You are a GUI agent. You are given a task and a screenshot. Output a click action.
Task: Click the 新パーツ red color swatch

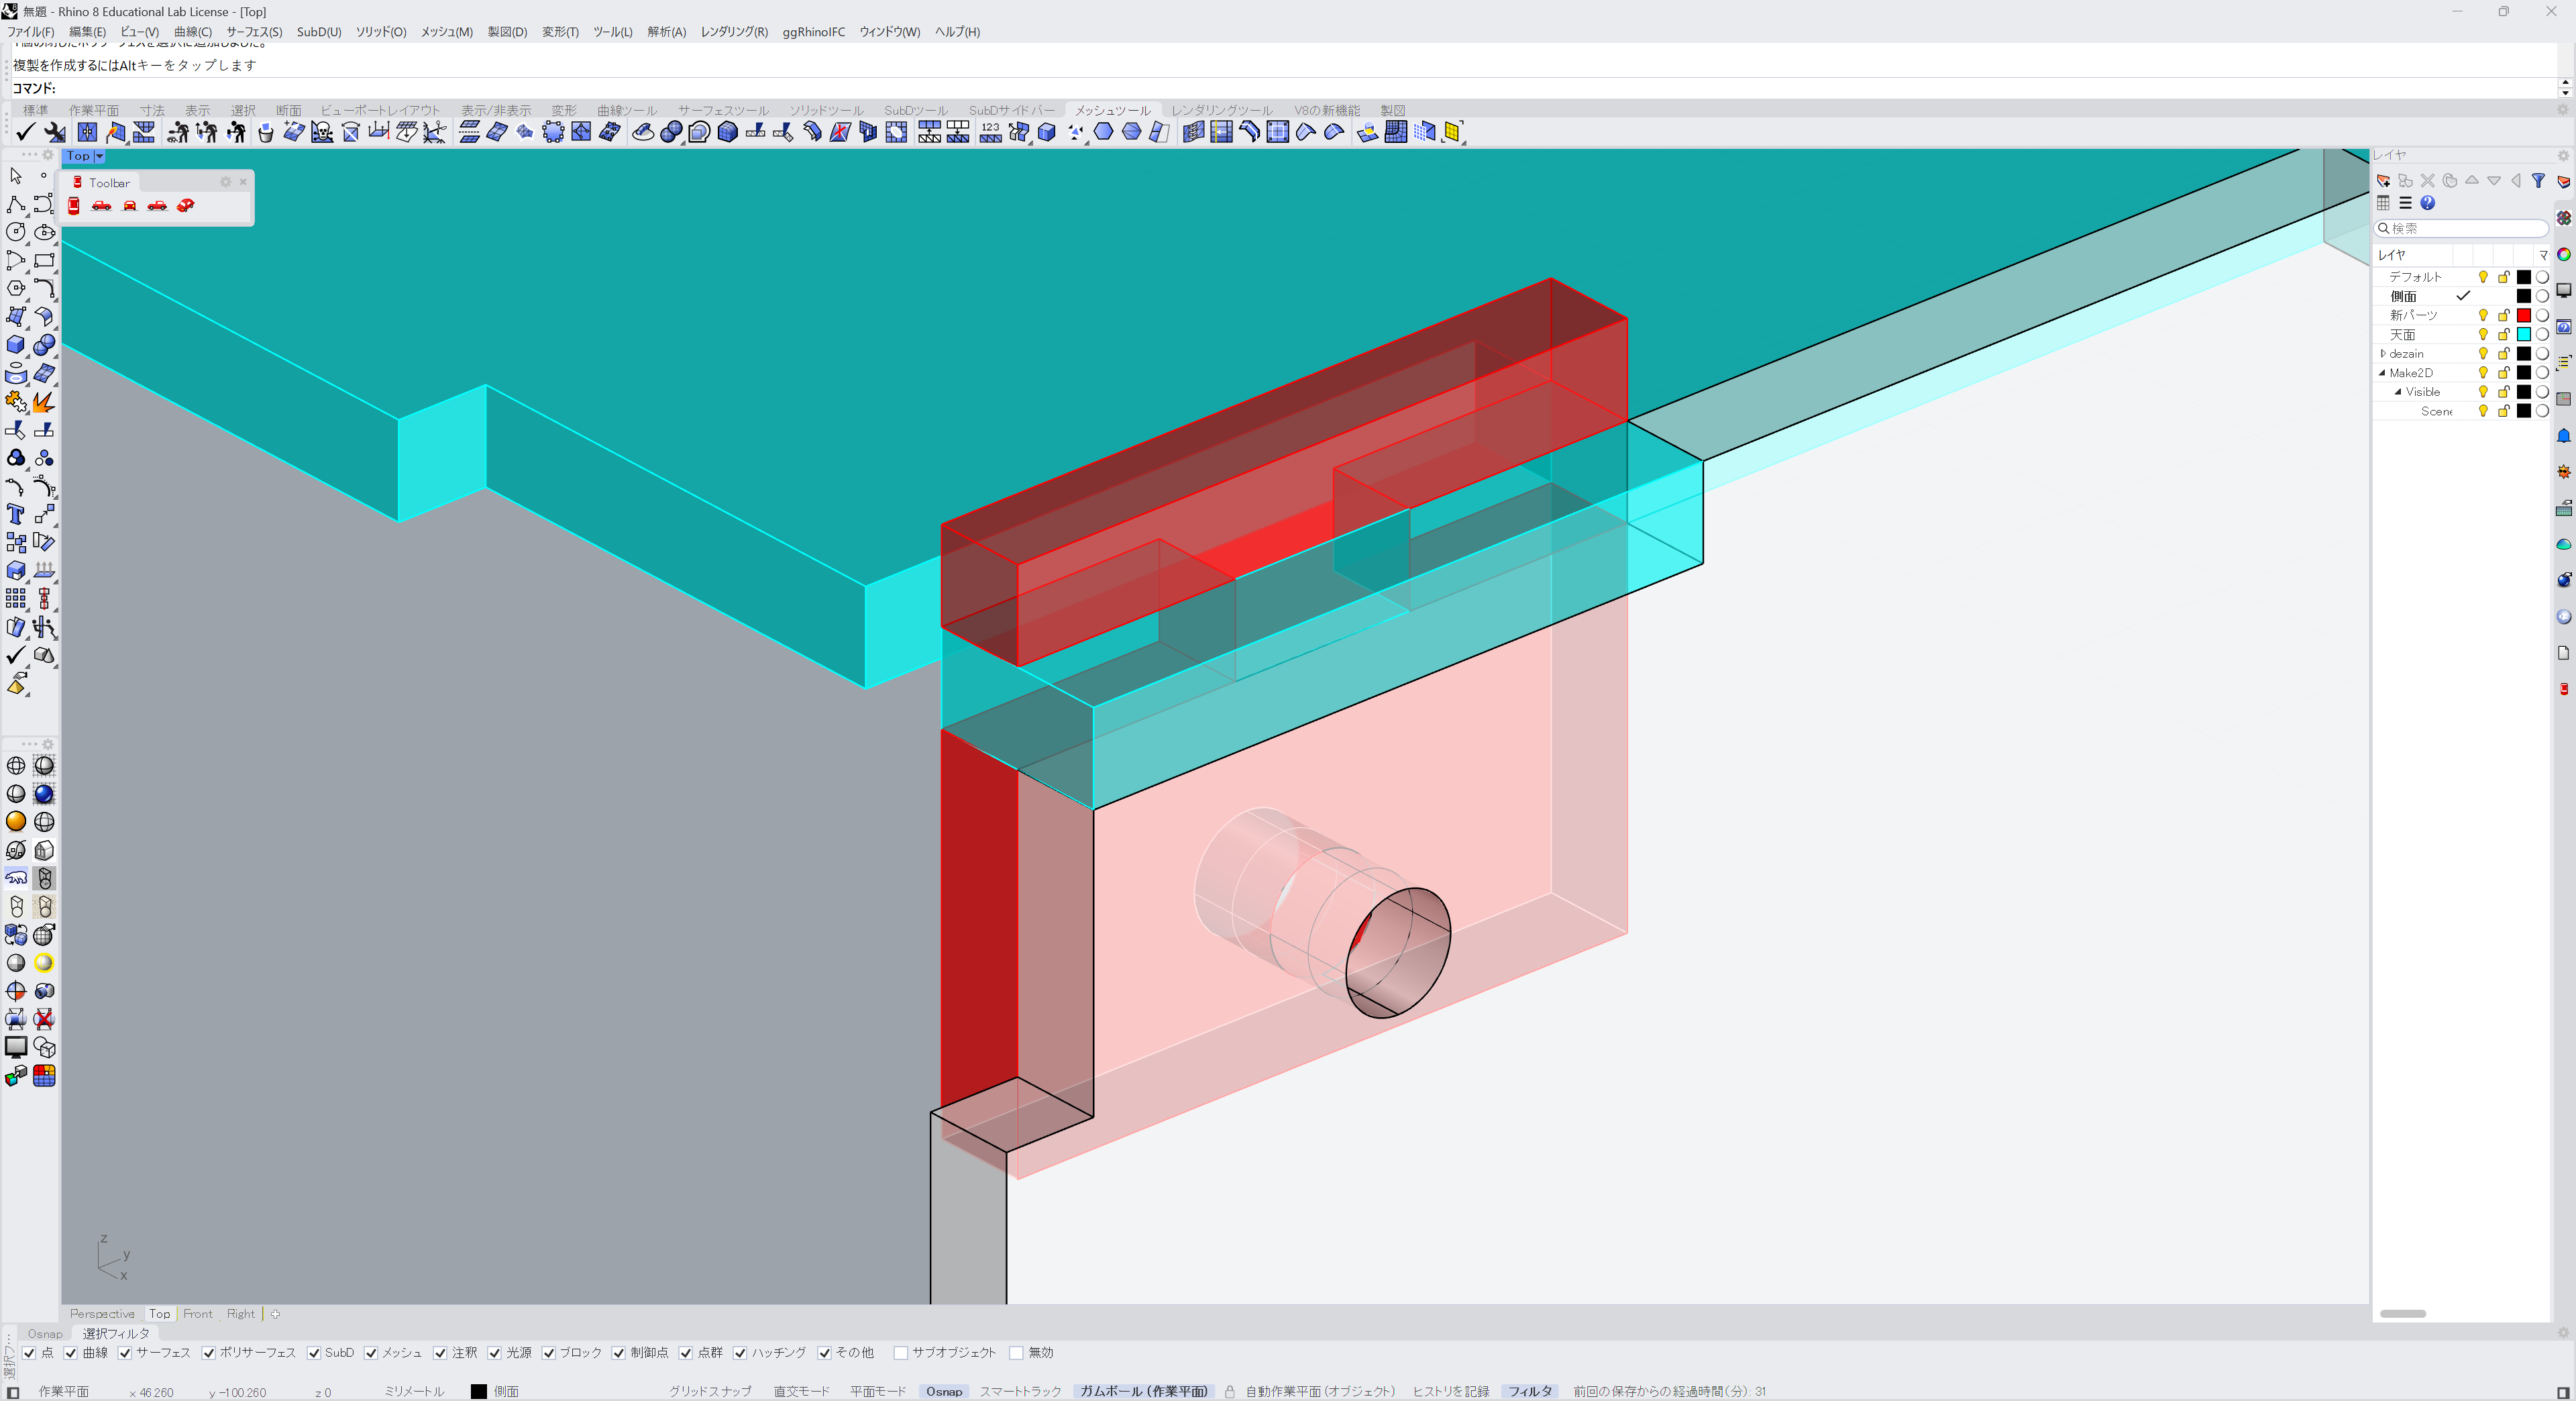[x=2523, y=316]
